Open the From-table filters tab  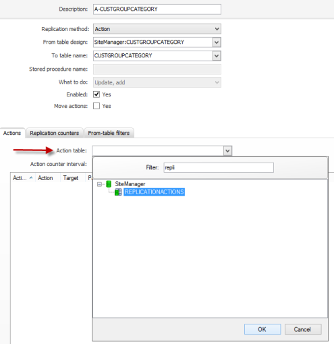click(x=109, y=133)
